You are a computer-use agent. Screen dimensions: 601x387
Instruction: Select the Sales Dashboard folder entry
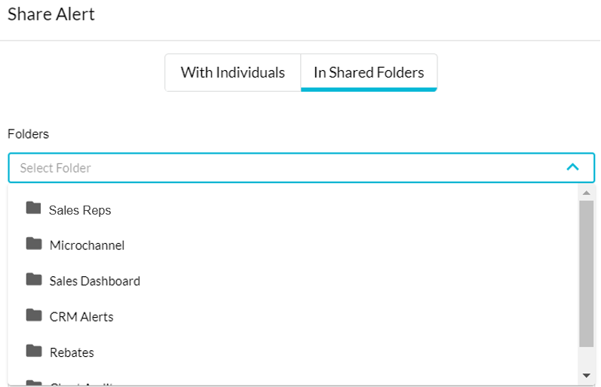coord(293,281)
